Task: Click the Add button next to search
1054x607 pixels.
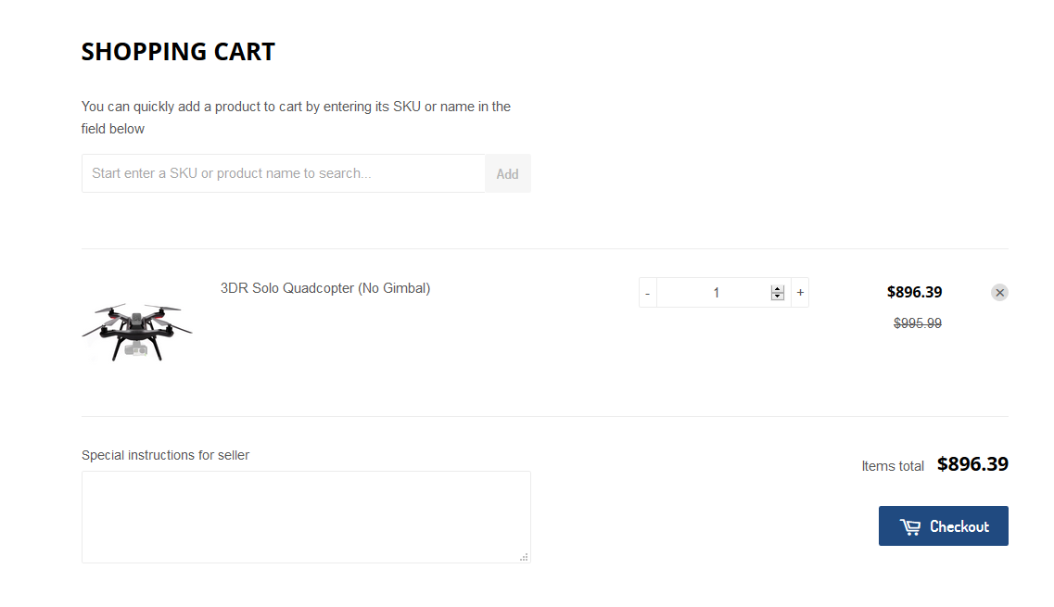Action: (x=507, y=173)
